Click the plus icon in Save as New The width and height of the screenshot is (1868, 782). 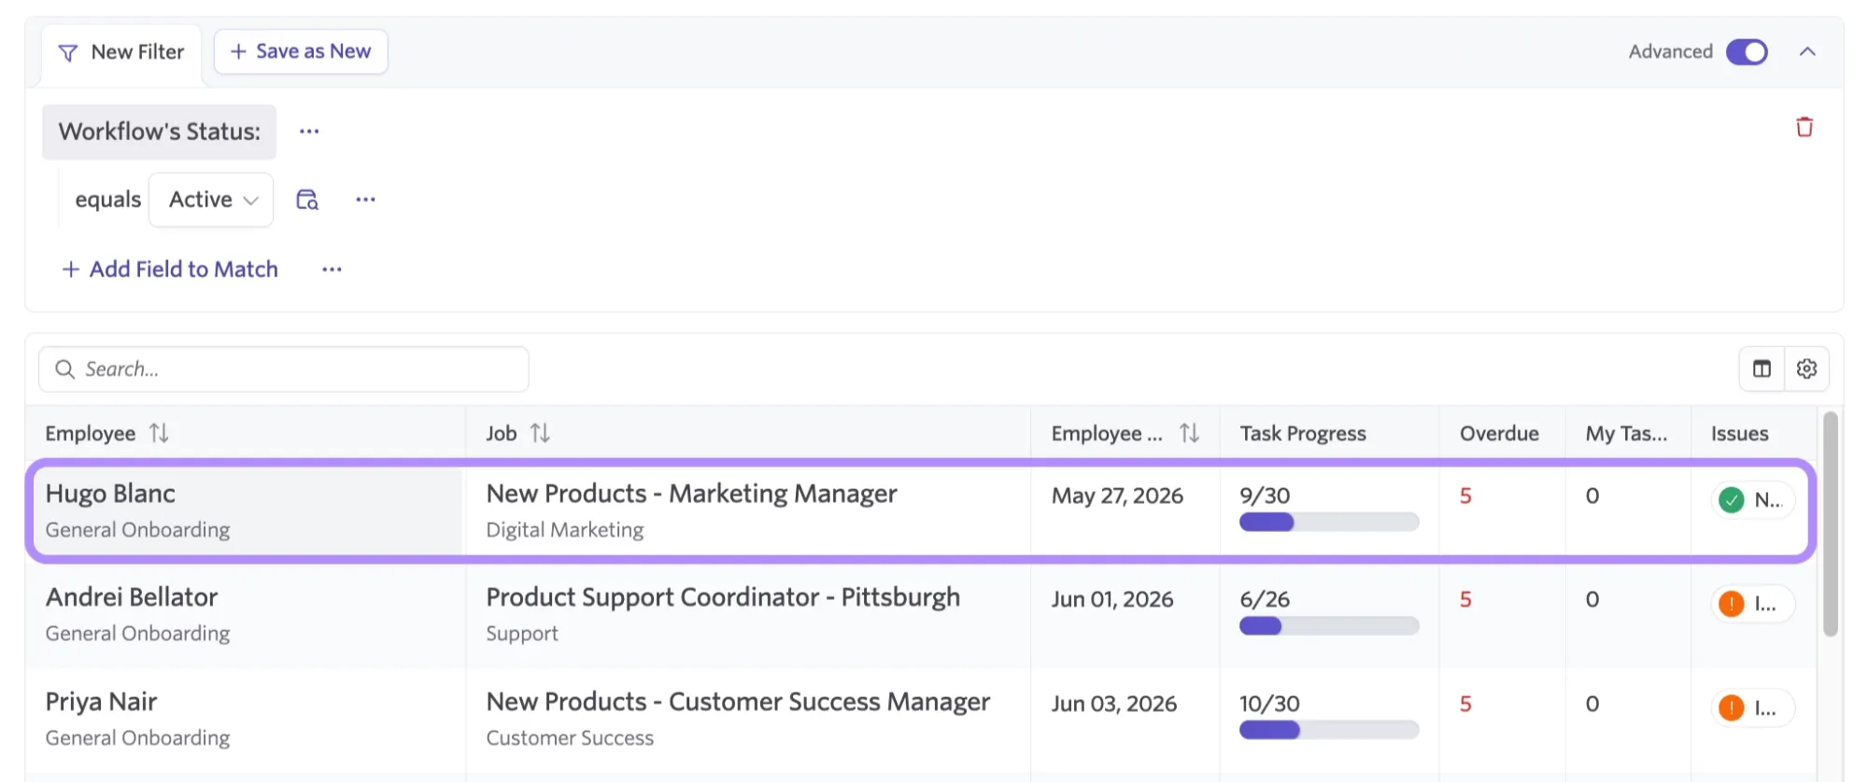point(238,51)
